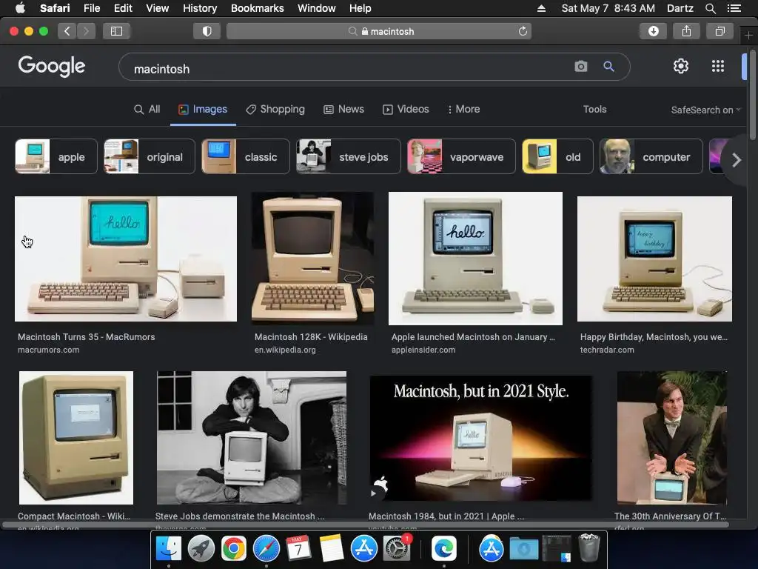The height and width of the screenshot is (569, 758).
Task: Open Google quick settings gear
Action: pos(681,66)
